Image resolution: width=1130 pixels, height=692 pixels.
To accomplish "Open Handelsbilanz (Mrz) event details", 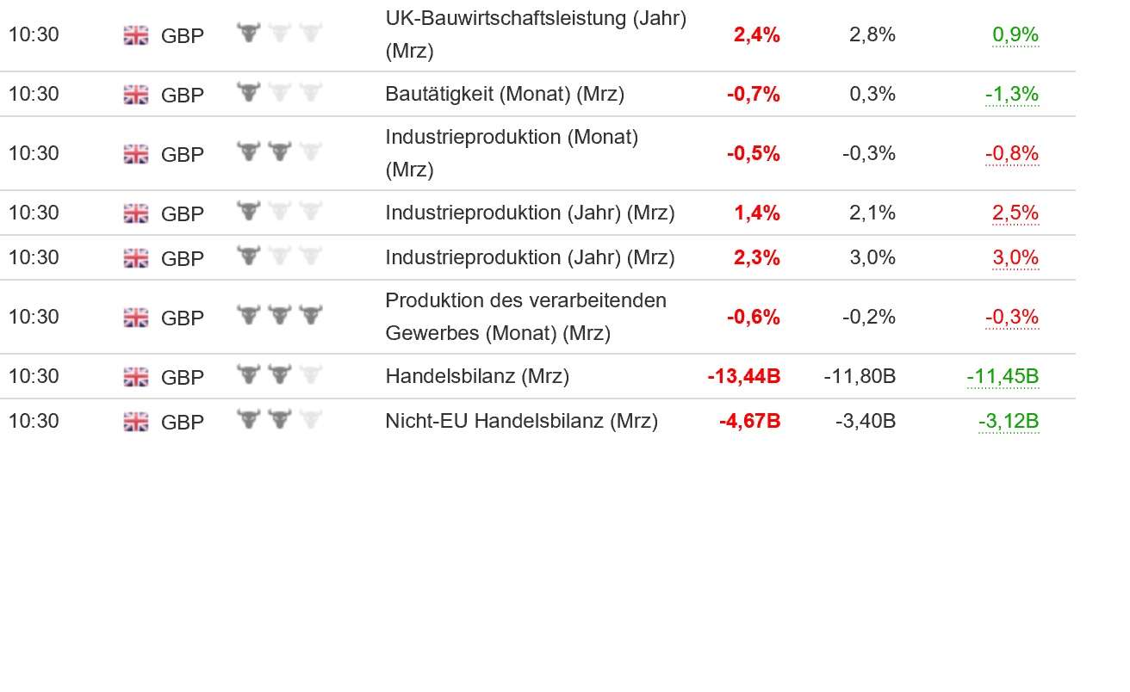I will (x=477, y=376).
